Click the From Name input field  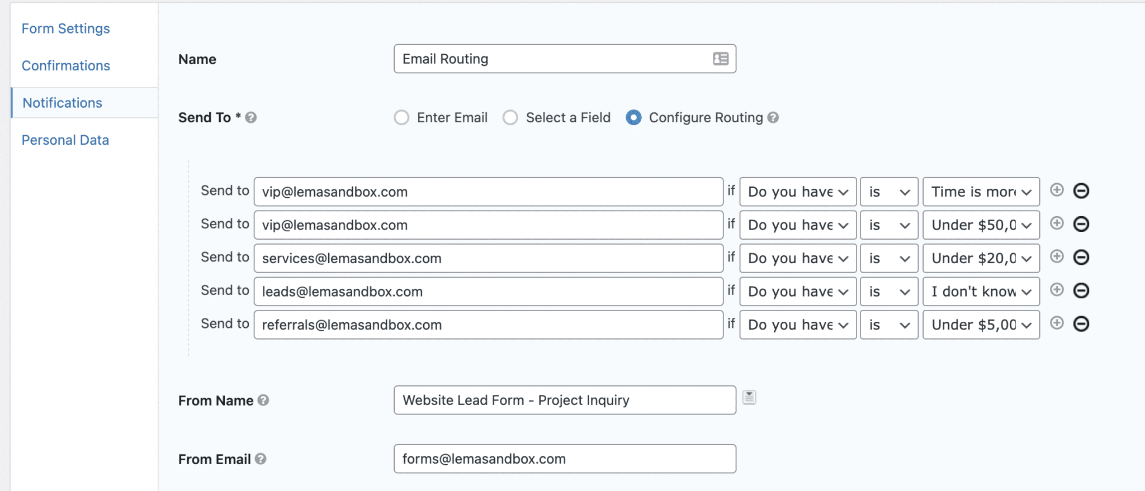pos(565,400)
